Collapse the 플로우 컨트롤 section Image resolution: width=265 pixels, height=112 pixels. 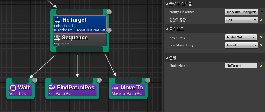(x=167, y=4)
